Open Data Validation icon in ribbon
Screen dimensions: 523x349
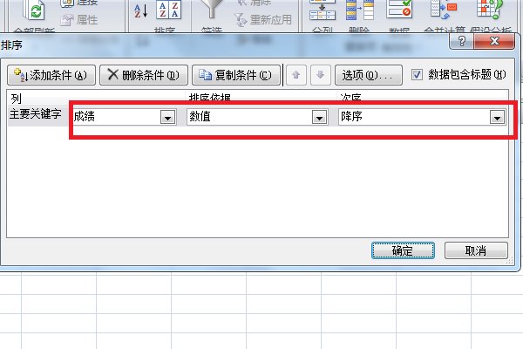pos(399,10)
